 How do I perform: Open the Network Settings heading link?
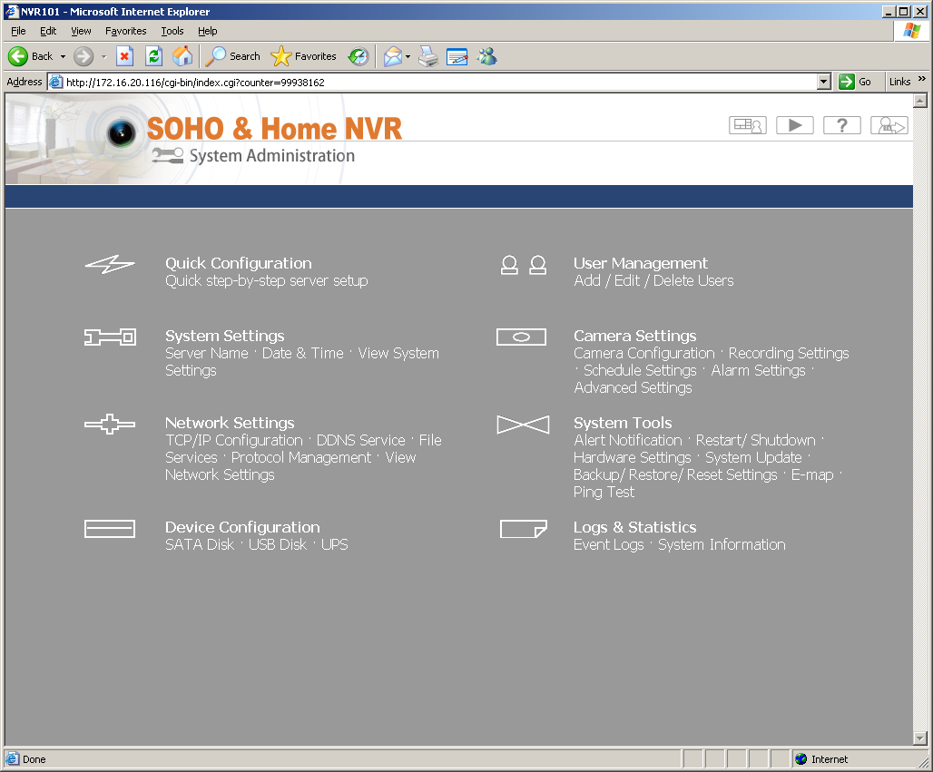(230, 423)
